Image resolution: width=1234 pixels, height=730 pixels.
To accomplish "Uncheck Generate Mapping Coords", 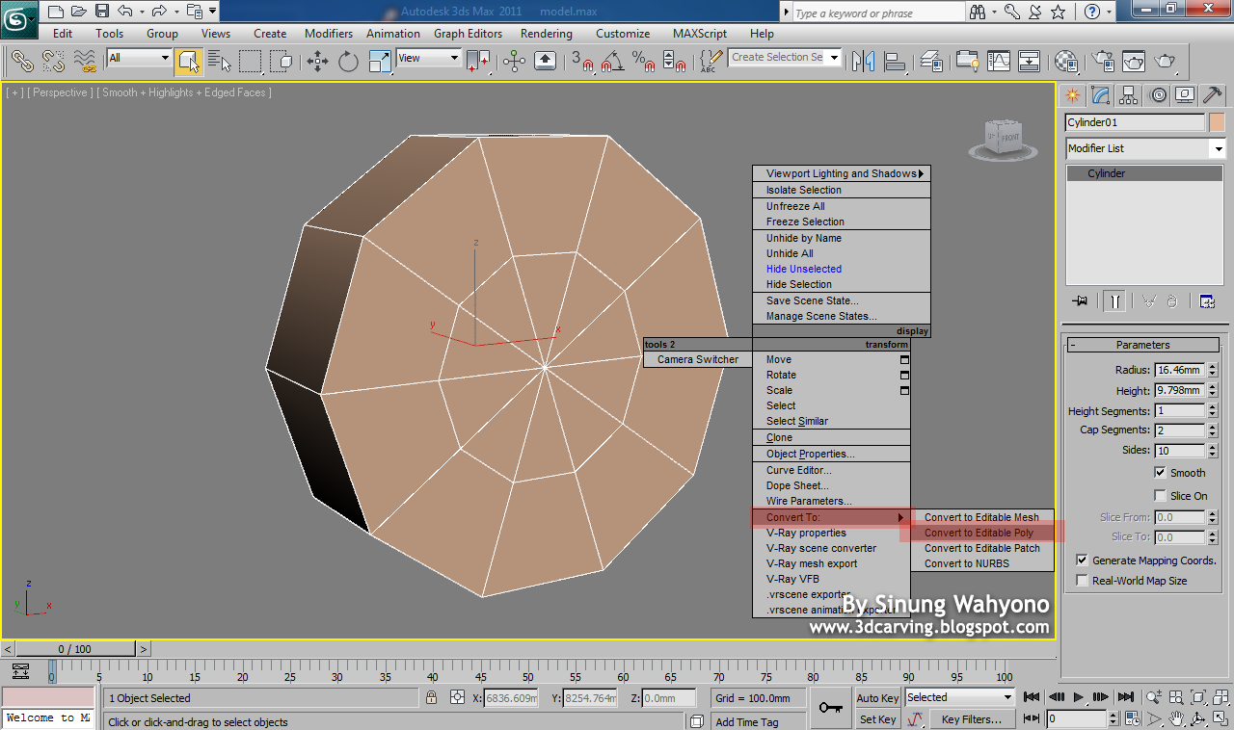I will pyautogui.click(x=1083, y=561).
